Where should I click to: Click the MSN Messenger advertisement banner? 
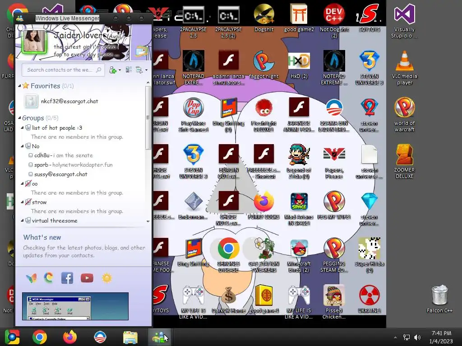pos(75,306)
